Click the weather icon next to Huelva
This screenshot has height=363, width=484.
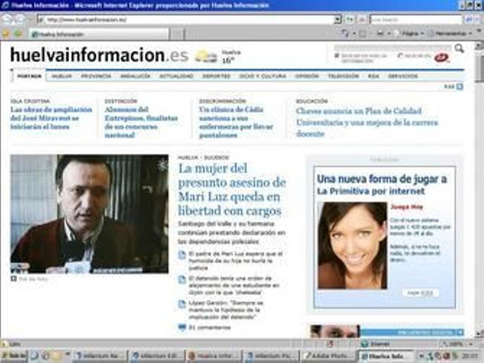(x=205, y=56)
